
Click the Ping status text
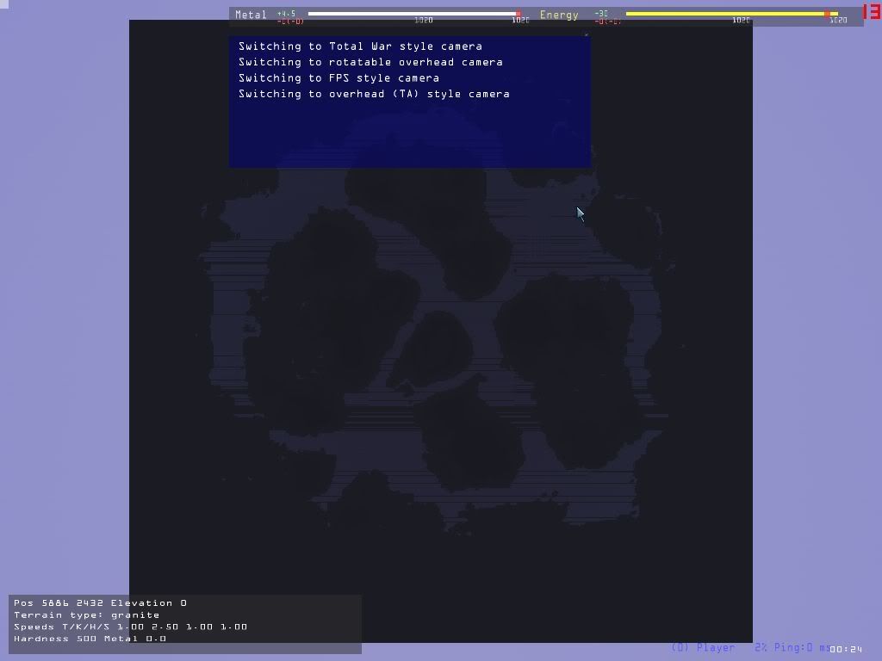coord(791,647)
